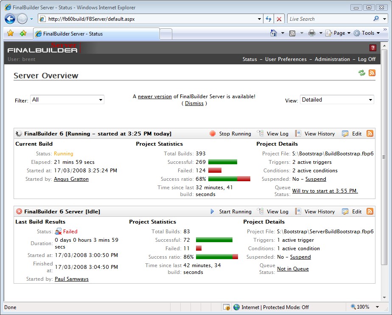Click Suspend link for FinalBuilder 6 Server

pyautogui.click(x=300, y=257)
